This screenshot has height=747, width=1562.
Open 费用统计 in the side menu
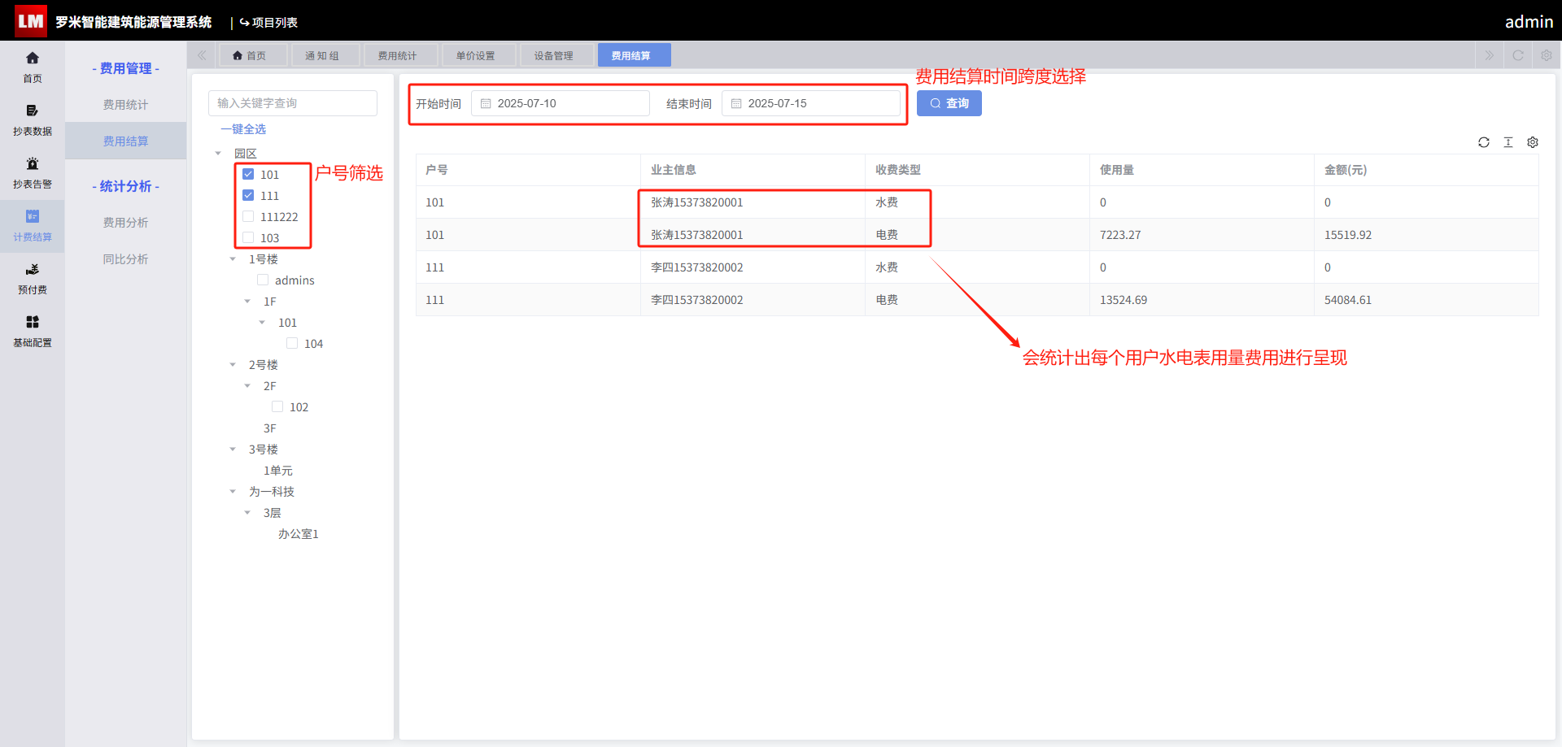[x=125, y=104]
